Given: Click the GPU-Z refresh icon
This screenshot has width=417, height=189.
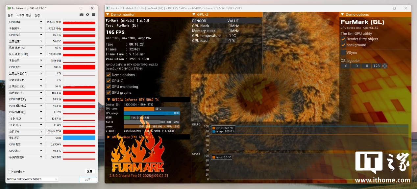Looking at the screenshot, I should pyautogui.click(x=87, y=15).
